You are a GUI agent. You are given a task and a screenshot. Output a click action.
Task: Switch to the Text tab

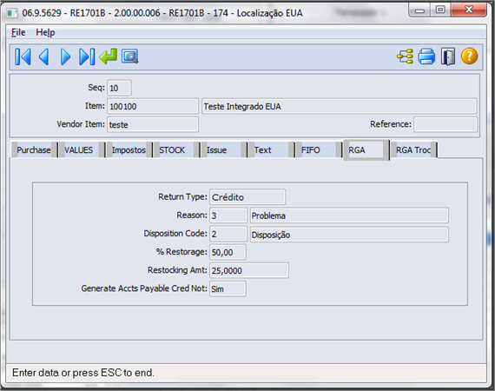tap(271, 149)
